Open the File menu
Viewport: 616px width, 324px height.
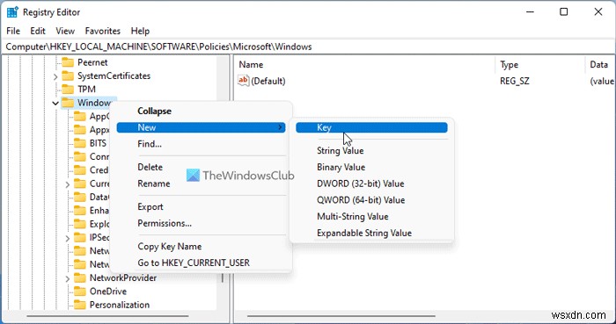[13, 31]
